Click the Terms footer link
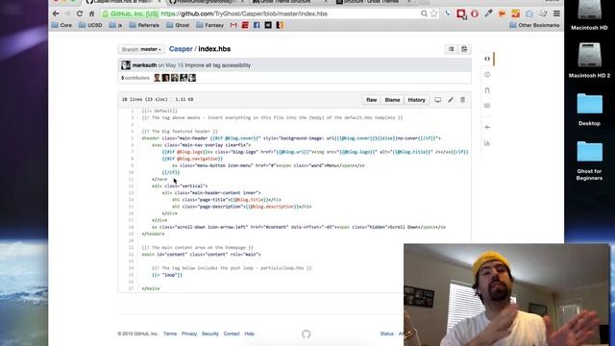Image resolution: width=615 pixels, height=346 pixels. 170,334
